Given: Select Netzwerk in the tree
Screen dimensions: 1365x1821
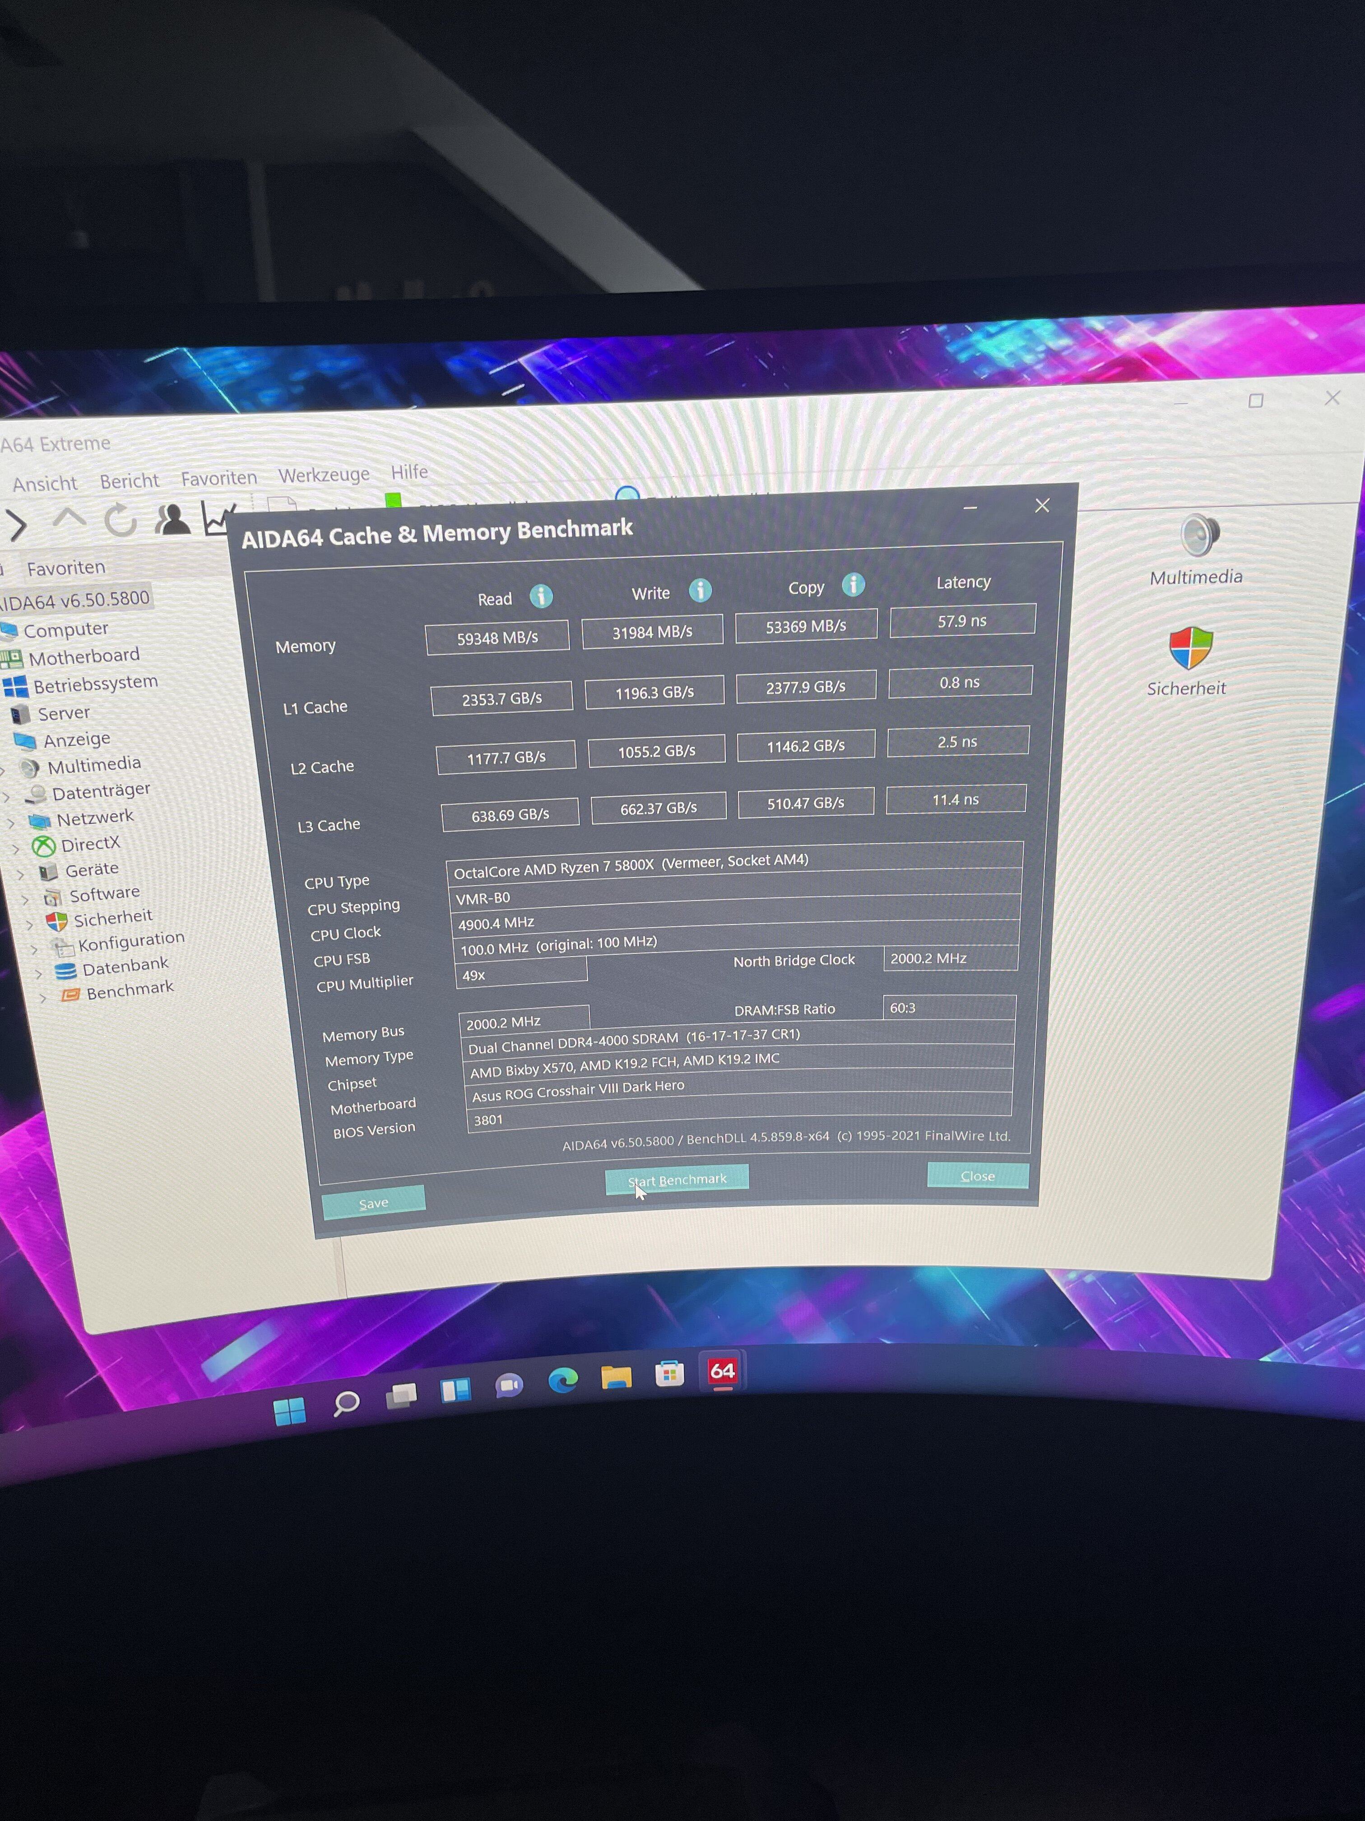Looking at the screenshot, I should tap(95, 817).
